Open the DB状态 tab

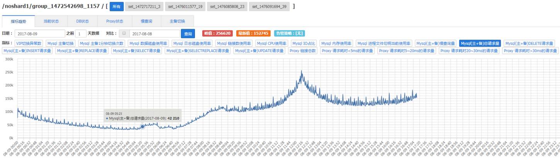click(x=83, y=21)
